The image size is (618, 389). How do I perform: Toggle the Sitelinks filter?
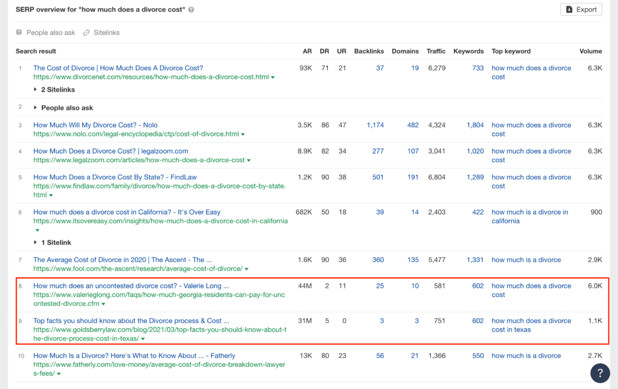pos(101,32)
